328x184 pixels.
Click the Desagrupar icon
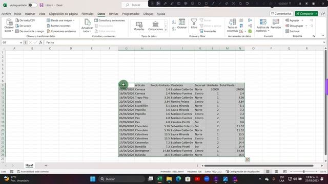click(x=288, y=26)
